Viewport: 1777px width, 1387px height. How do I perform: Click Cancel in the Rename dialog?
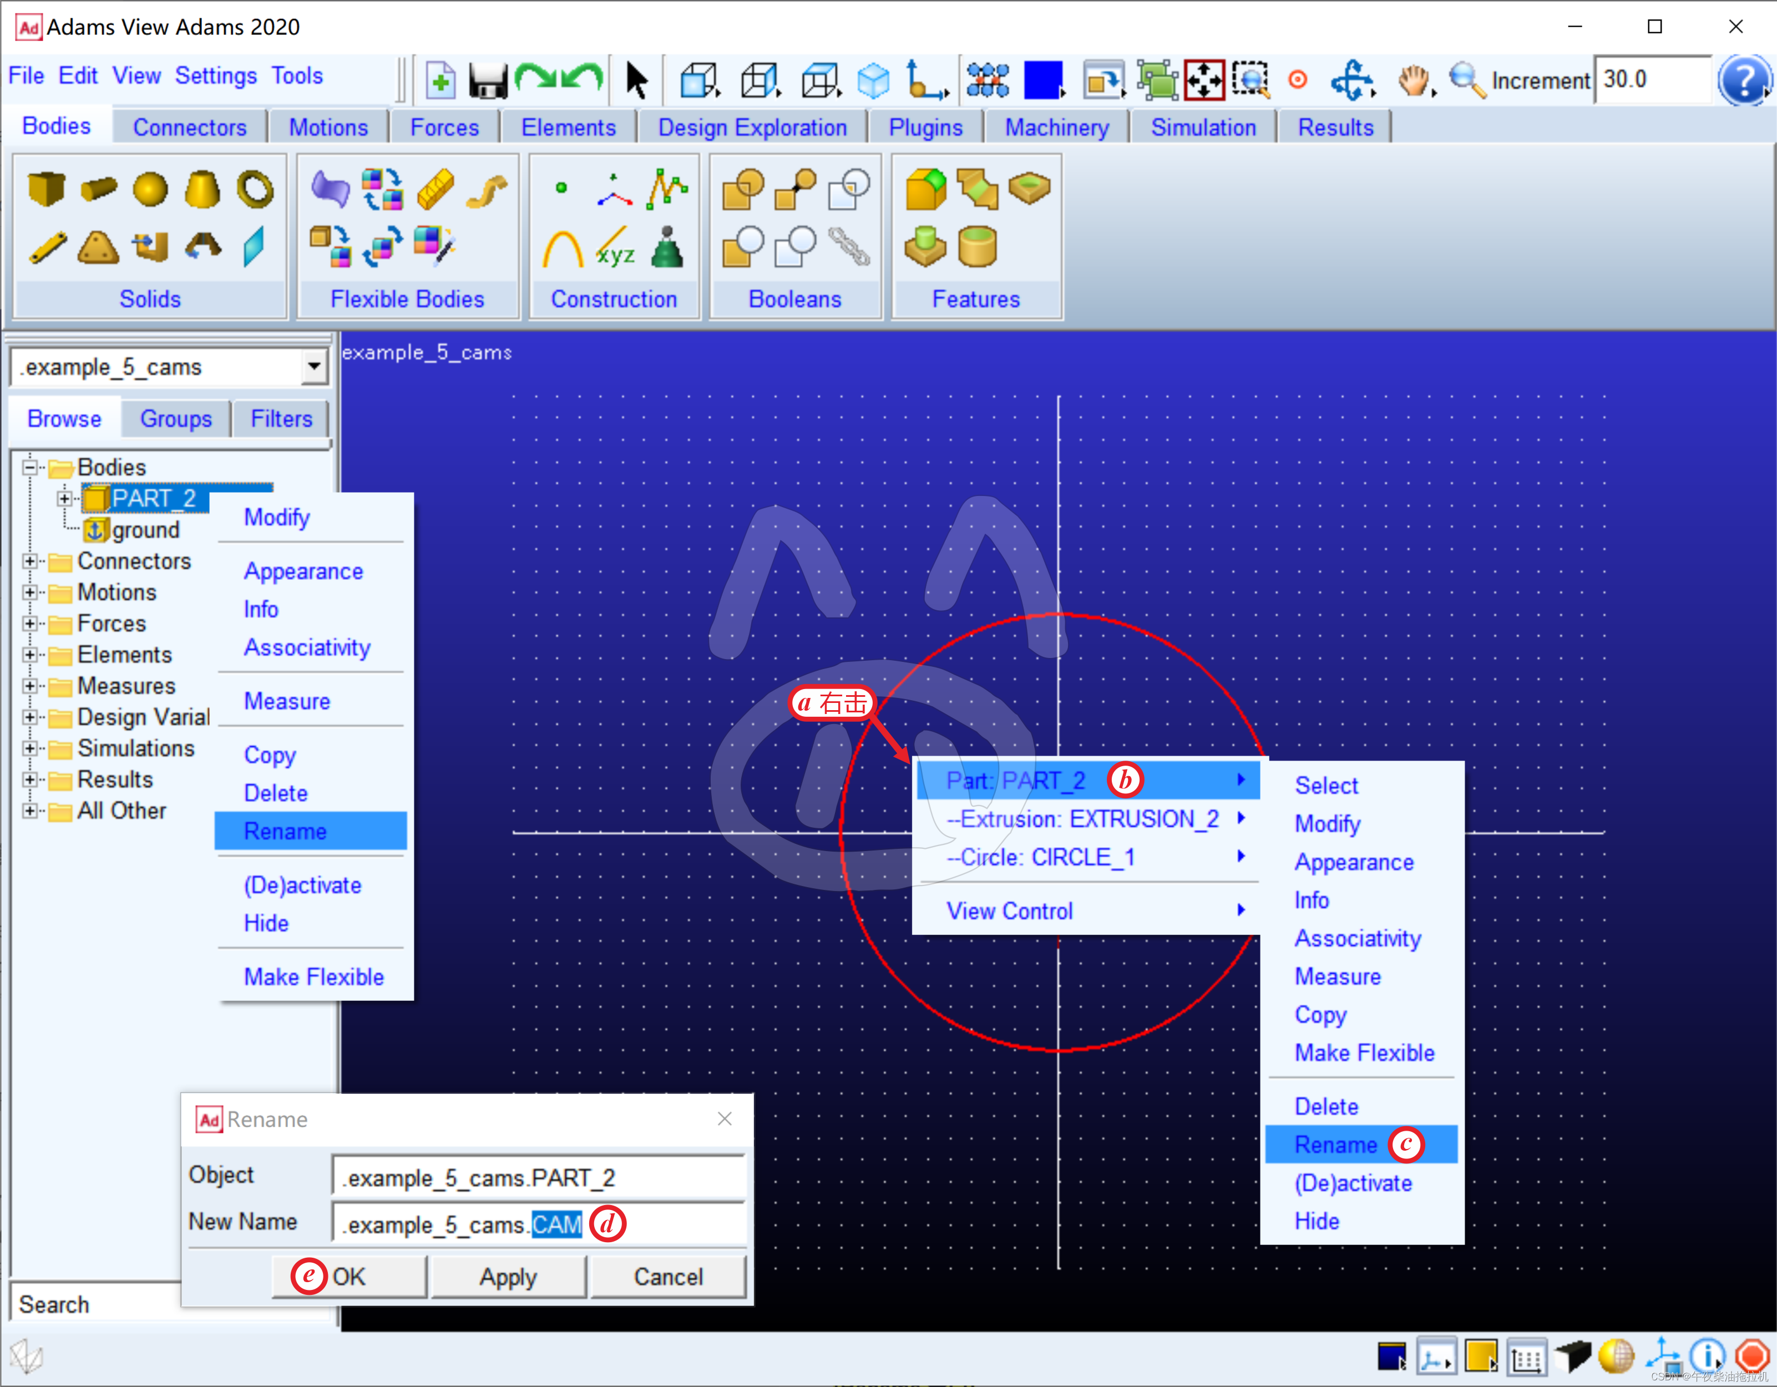coord(667,1277)
